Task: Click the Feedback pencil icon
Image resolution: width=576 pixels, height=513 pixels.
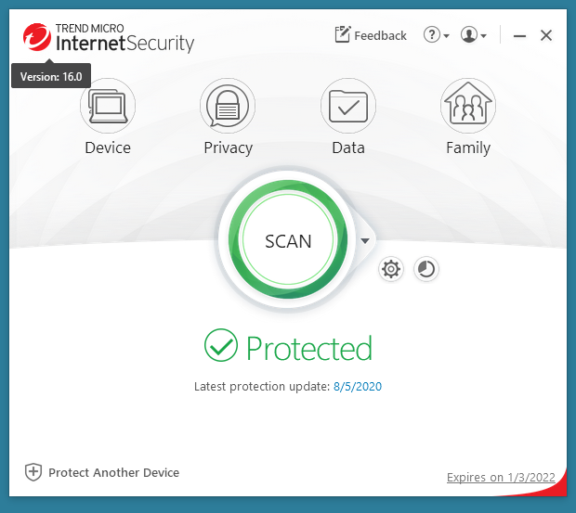Action: click(x=343, y=35)
